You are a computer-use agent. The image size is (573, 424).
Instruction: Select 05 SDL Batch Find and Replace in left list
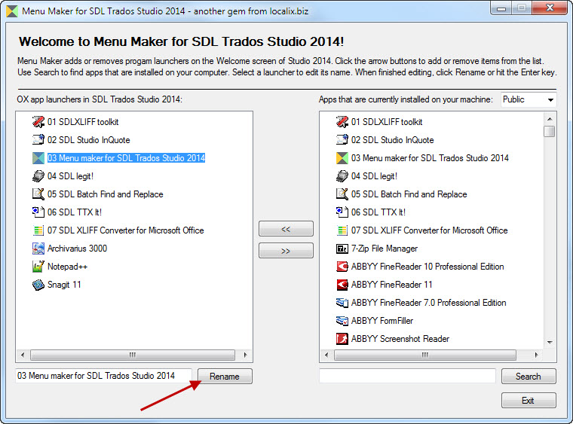coord(105,194)
